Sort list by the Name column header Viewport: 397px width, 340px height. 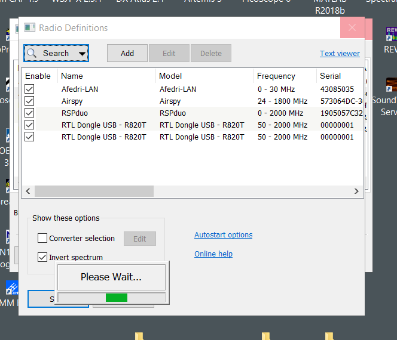(x=72, y=76)
